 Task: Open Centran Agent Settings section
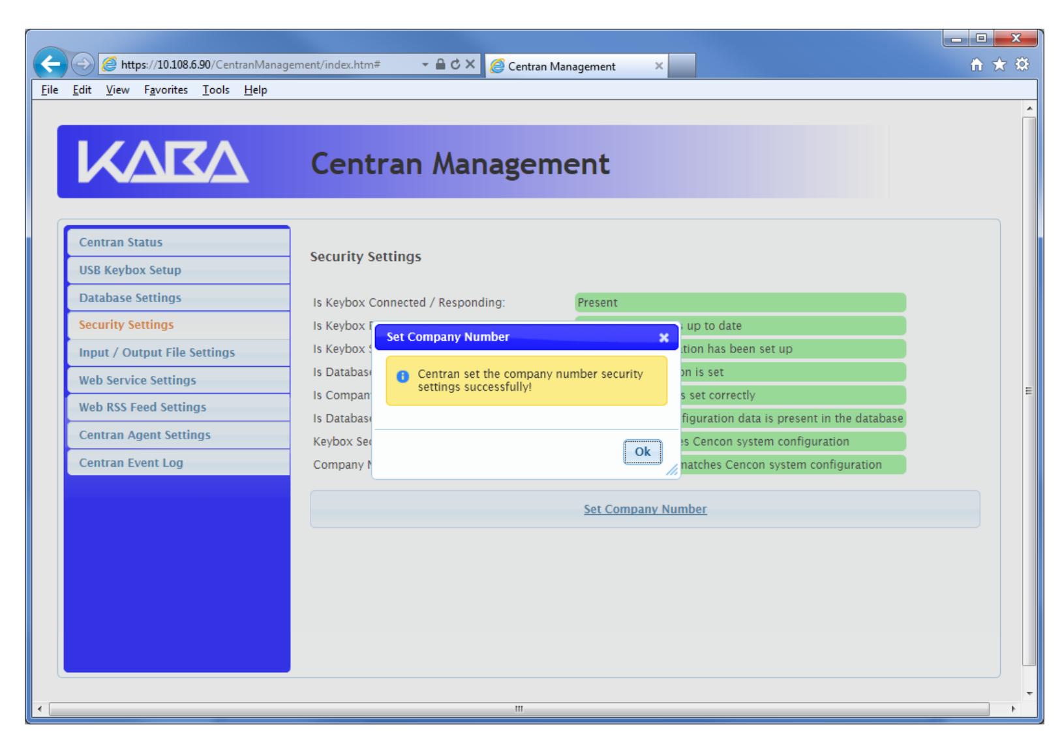[178, 435]
